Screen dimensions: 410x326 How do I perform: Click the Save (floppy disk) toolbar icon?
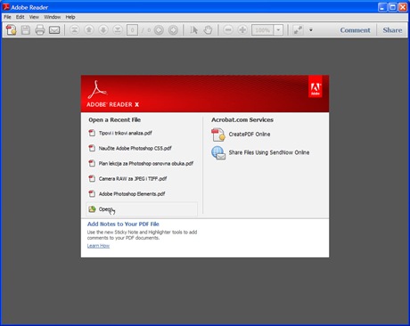(26, 30)
